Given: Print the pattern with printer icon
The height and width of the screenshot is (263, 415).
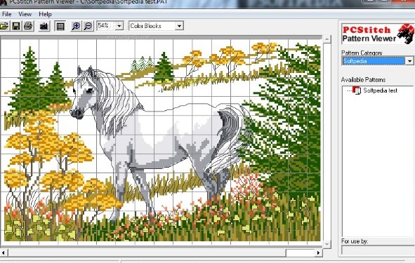Looking at the screenshot, I should coord(28,26).
